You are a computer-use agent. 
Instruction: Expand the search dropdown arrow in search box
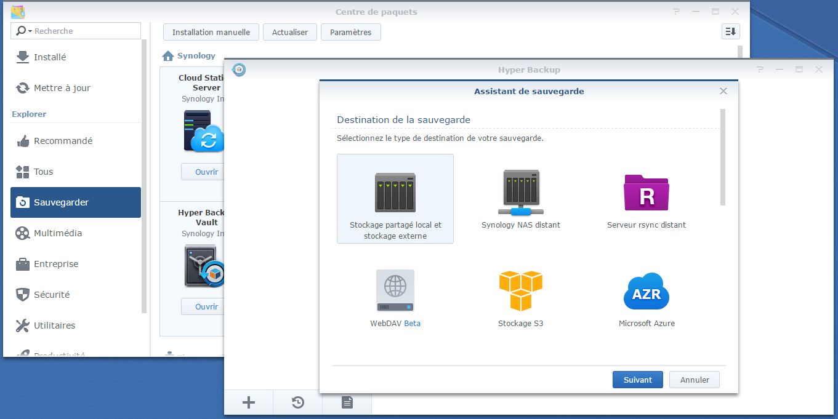pyautogui.click(x=30, y=31)
